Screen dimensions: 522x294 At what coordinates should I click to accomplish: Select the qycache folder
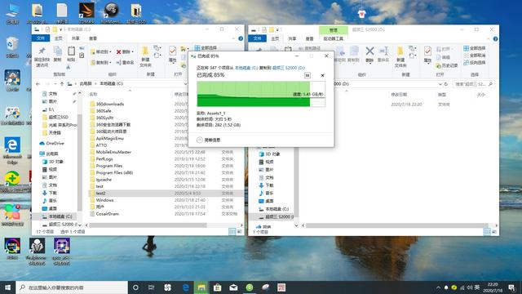(104, 180)
